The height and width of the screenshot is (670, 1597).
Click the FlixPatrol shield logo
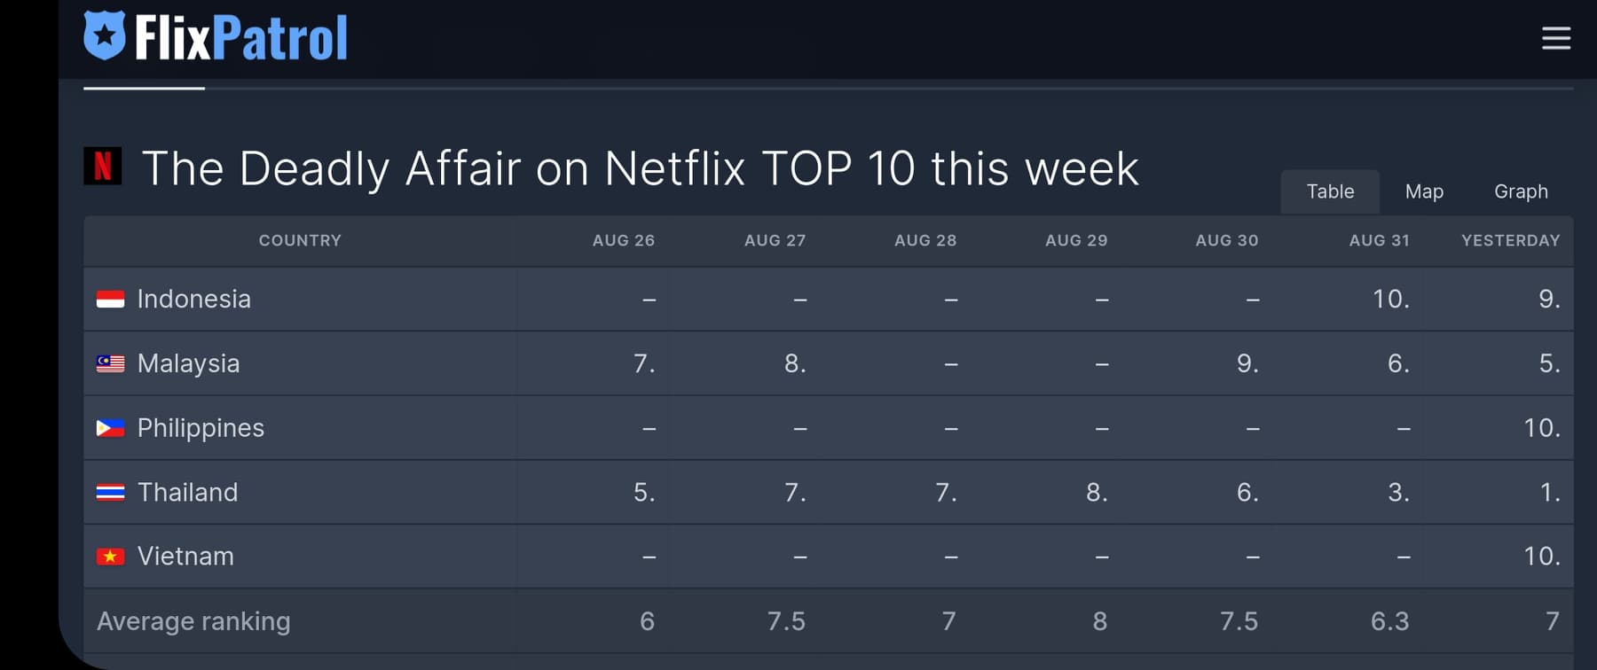105,35
